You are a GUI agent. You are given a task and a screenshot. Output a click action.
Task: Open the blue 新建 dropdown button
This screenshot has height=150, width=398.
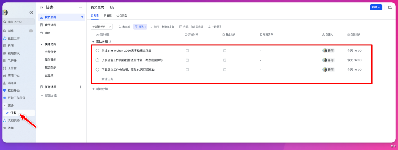[376, 7]
